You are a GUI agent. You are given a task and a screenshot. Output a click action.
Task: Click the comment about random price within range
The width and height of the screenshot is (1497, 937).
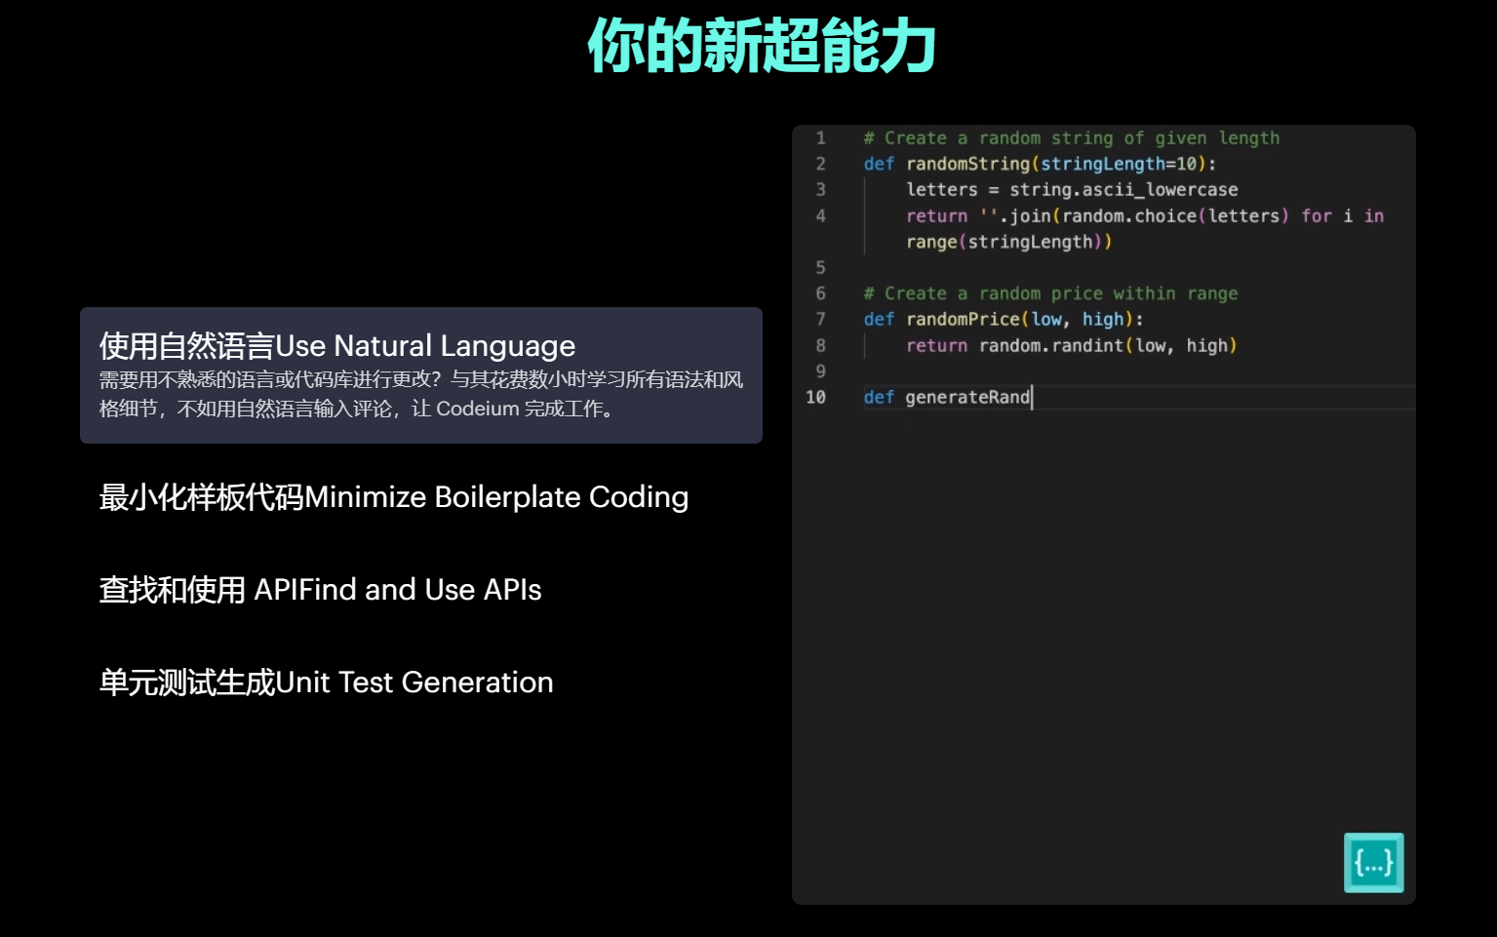point(1049,293)
